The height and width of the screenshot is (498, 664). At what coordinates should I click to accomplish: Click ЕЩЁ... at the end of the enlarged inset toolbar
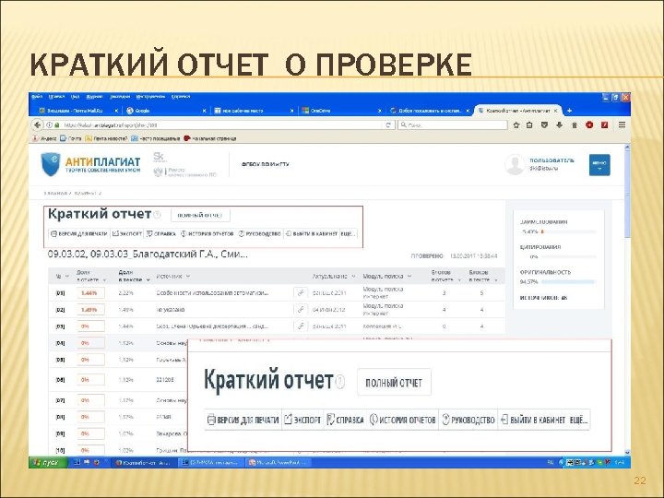pyautogui.click(x=578, y=420)
